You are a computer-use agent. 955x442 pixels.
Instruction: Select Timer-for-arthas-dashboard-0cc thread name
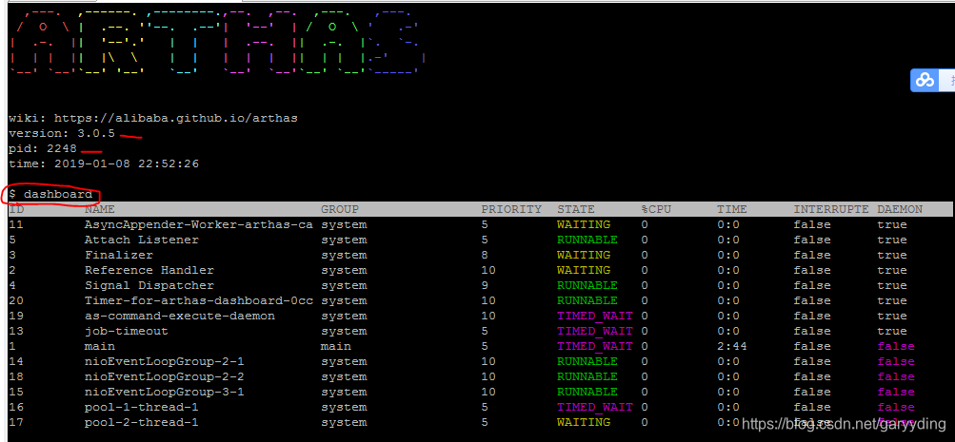(199, 301)
